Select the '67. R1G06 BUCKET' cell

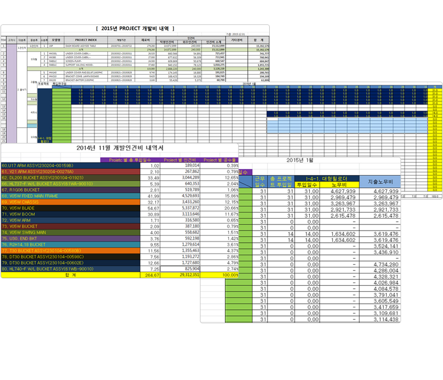[71, 190]
